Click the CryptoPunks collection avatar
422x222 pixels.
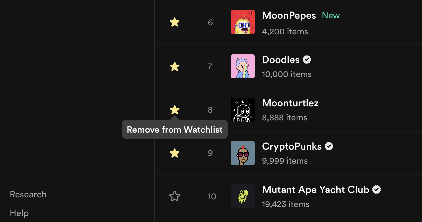click(242, 153)
